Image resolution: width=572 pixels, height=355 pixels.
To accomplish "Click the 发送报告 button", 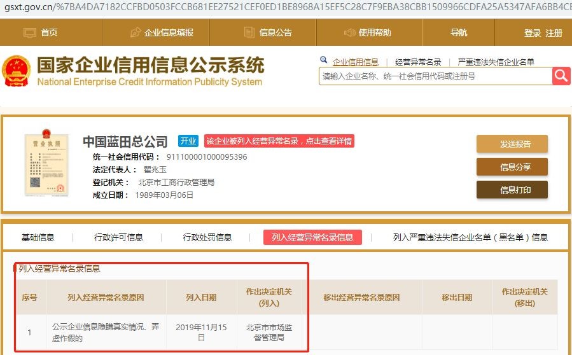I will coord(512,144).
